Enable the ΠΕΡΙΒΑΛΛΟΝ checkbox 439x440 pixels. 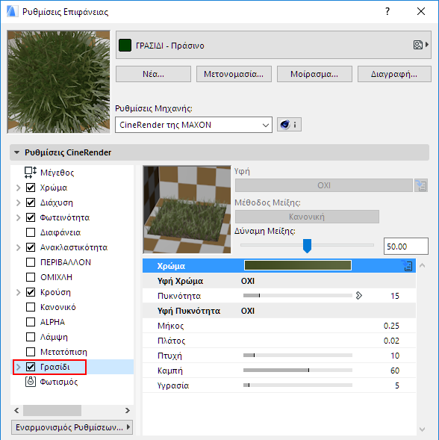click(x=31, y=262)
